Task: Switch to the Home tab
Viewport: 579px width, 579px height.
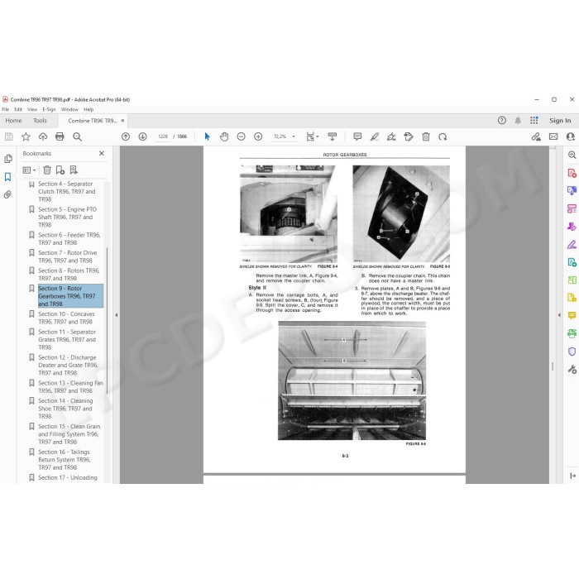Action: [x=14, y=121]
